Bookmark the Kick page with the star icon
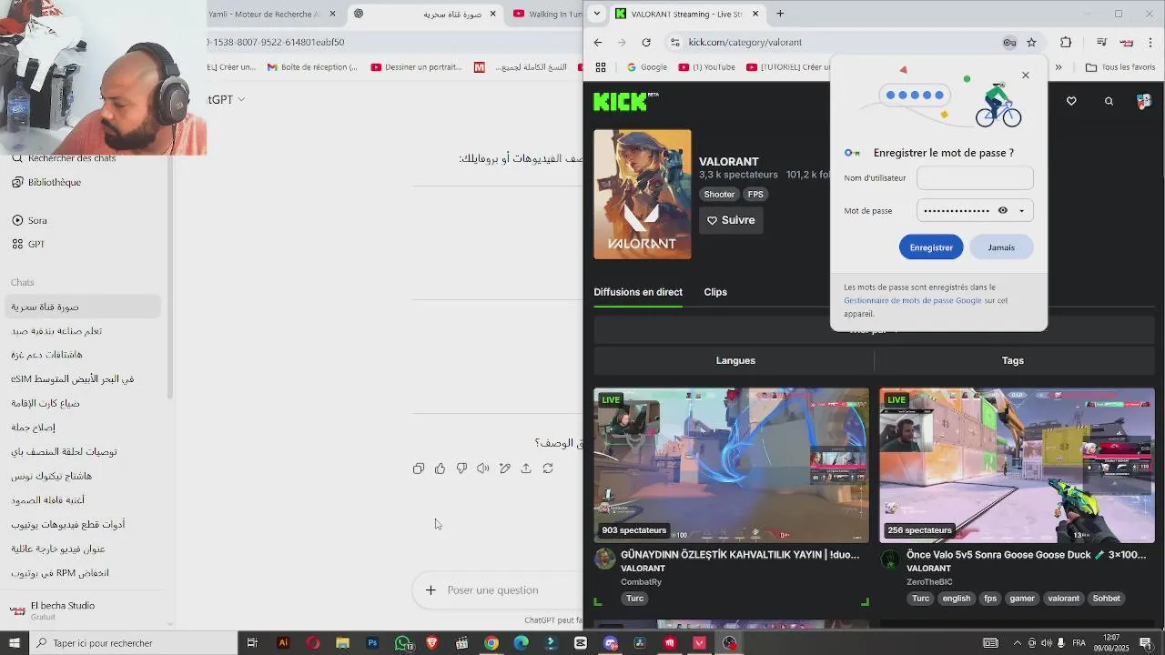 click(1031, 42)
